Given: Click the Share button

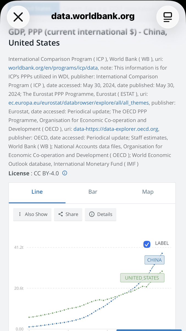Looking at the screenshot, I should point(68,214).
